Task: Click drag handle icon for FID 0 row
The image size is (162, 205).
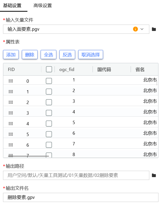Action: coord(11,81)
